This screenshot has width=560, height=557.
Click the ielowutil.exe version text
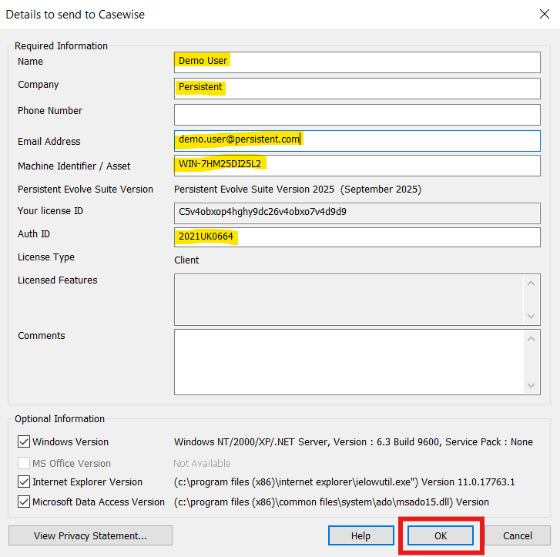344,482
